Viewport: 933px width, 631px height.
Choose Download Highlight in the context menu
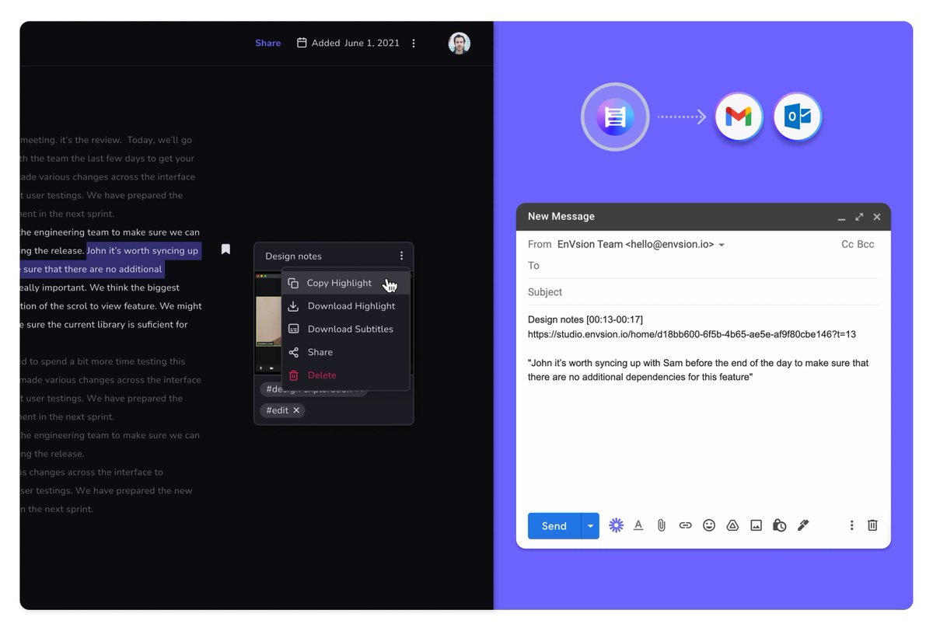[345, 306]
